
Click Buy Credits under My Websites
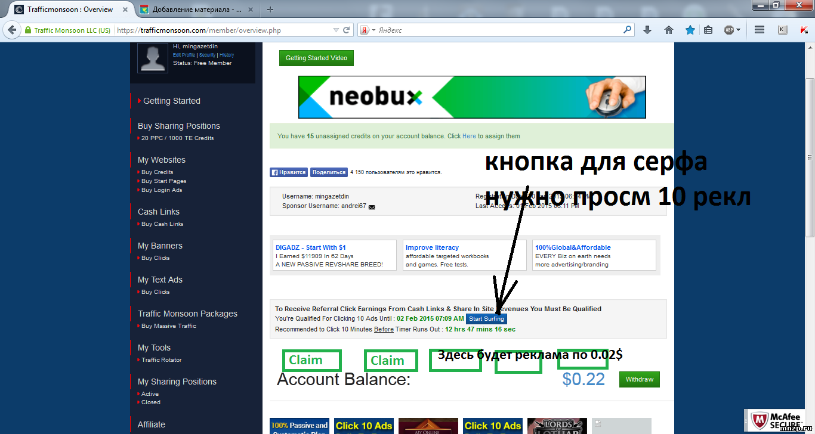(157, 172)
